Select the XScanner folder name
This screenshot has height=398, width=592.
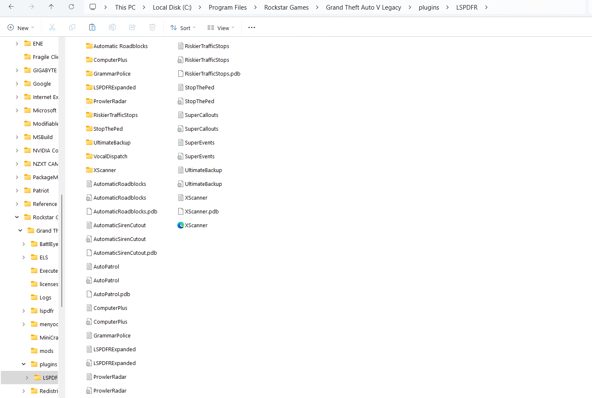105,170
